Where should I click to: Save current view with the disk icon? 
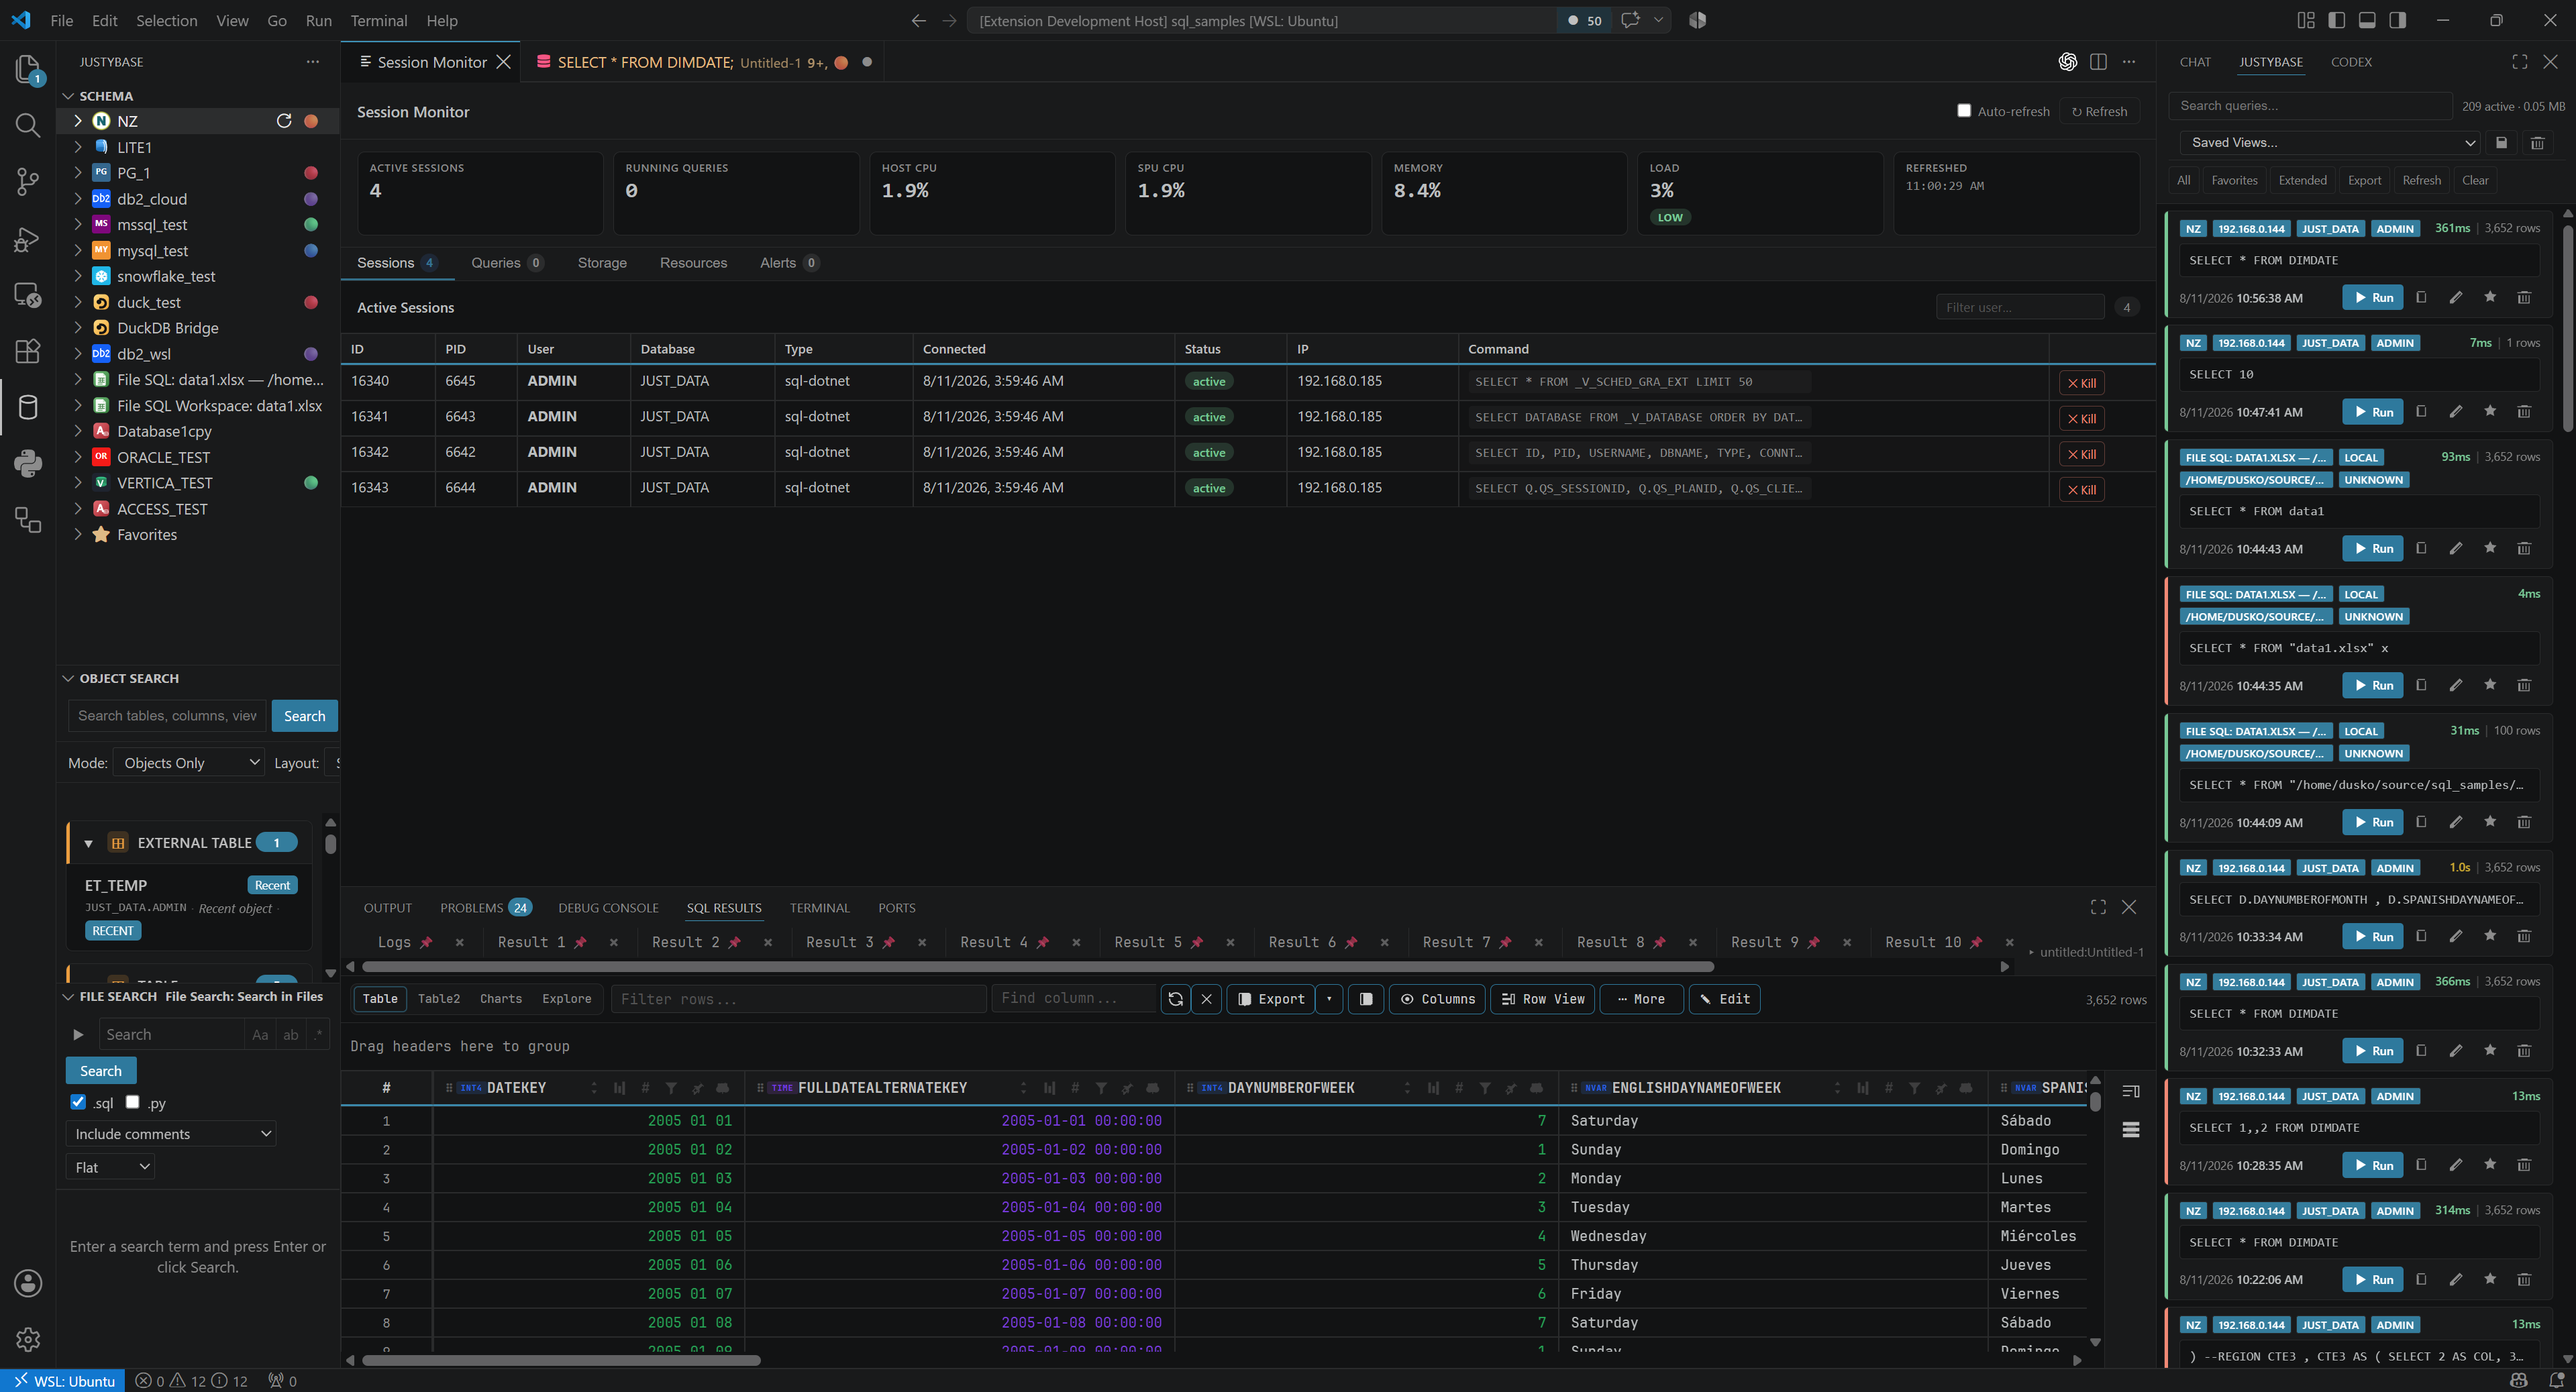[2501, 142]
